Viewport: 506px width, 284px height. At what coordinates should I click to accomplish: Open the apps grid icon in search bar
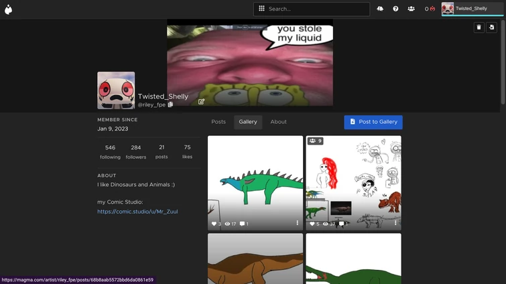point(262,9)
